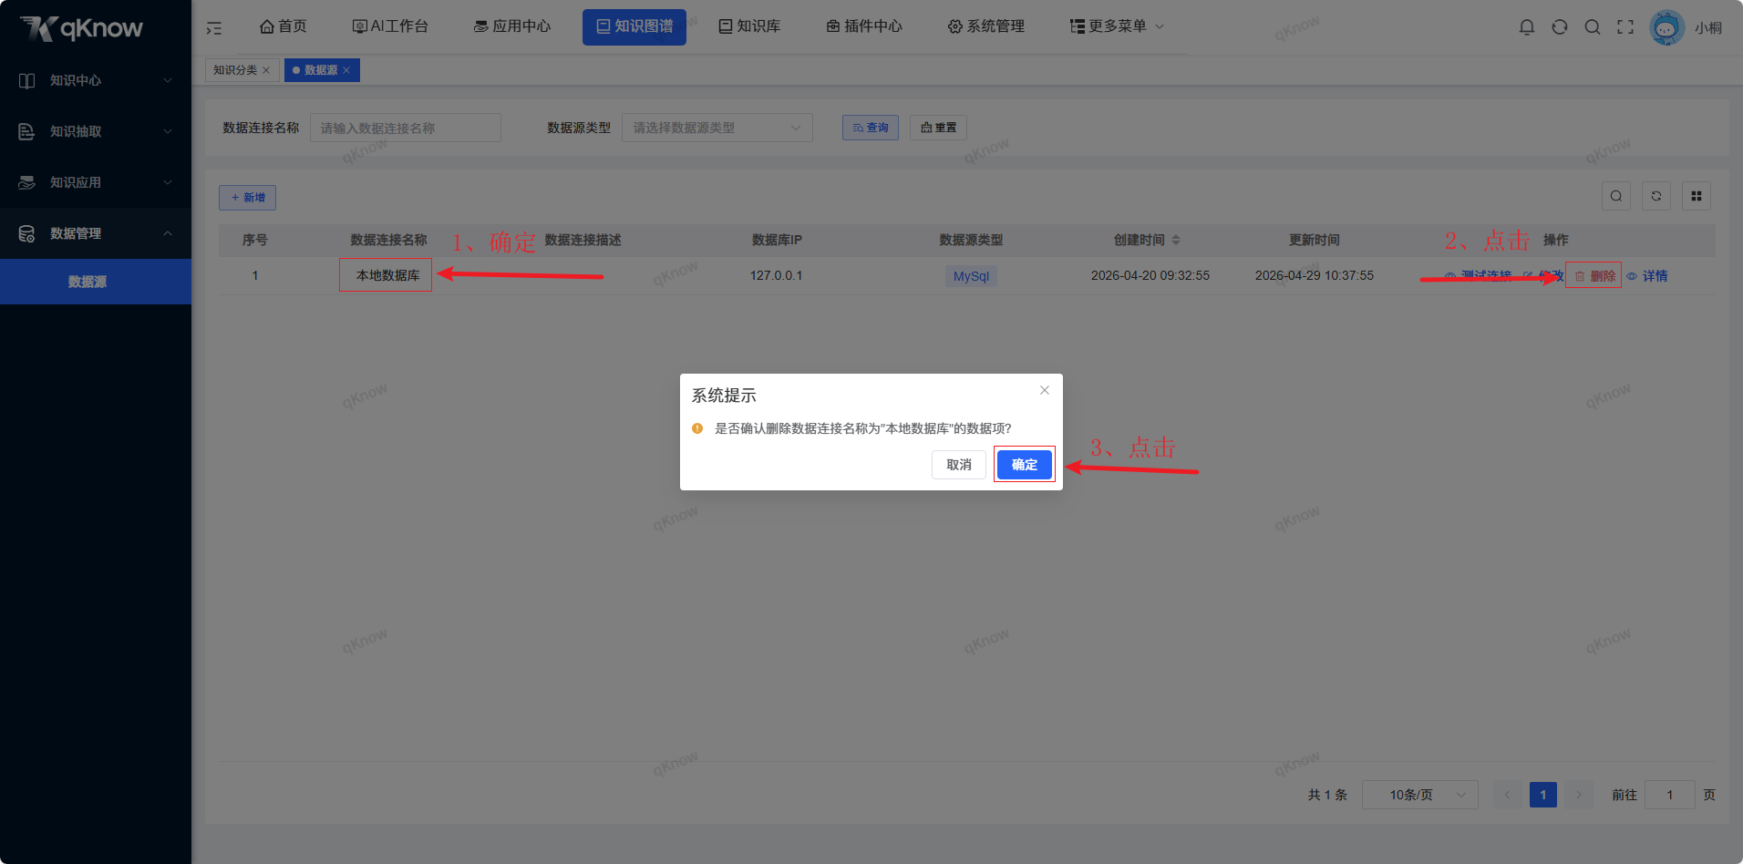Click the trash icon beside 删除
Viewport: 1743px width, 864px height.
pyautogui.click(x=1580, y=276)
